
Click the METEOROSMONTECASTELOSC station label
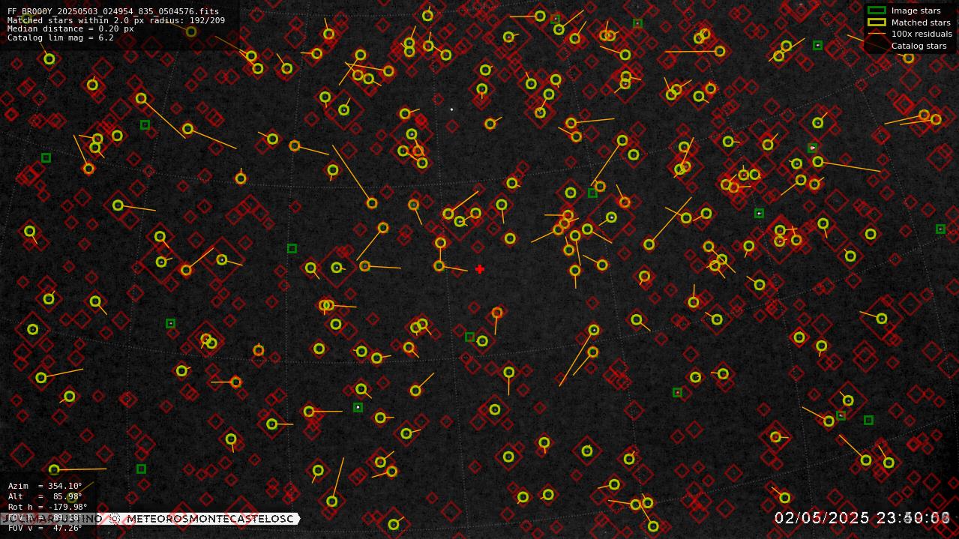pyautogui.click(x=210, y=519)
